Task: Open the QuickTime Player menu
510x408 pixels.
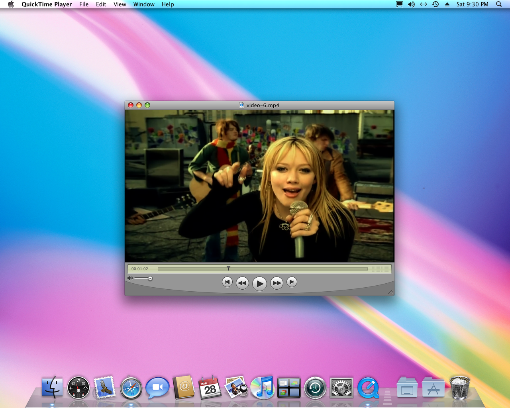Action: tap(47, 4)
